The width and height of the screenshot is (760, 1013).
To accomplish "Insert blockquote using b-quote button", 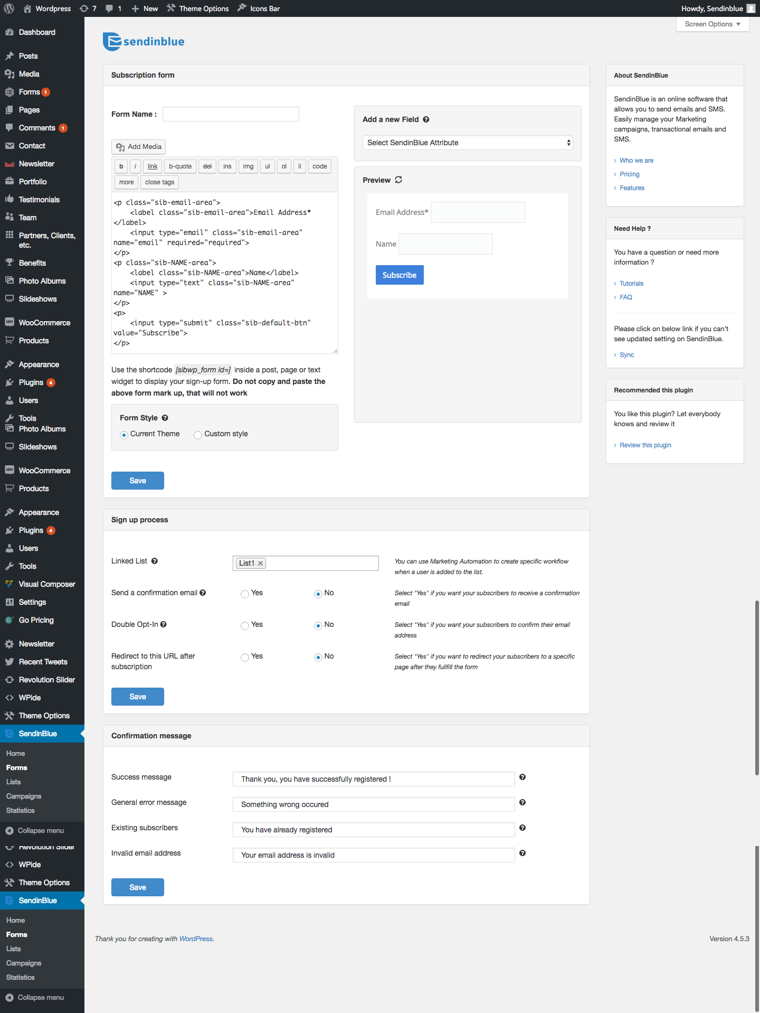I will (180, 166).
